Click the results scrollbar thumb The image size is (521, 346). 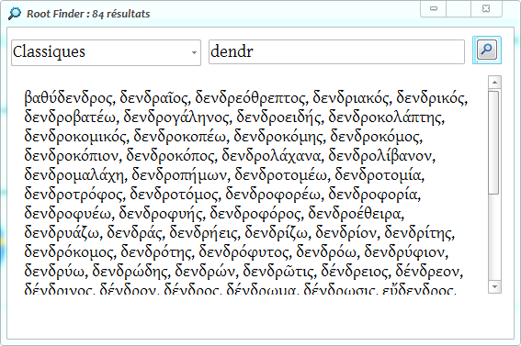tap(493, 142)
